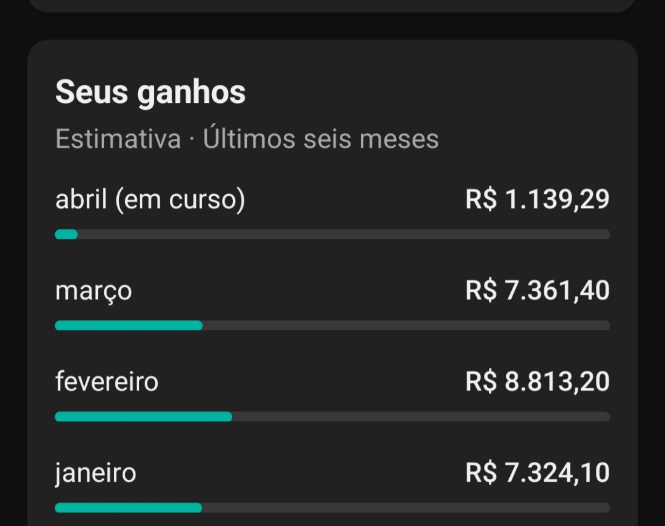Tap the R$ 7.361,40 earnings amount
665x526 pixels.
537,291
